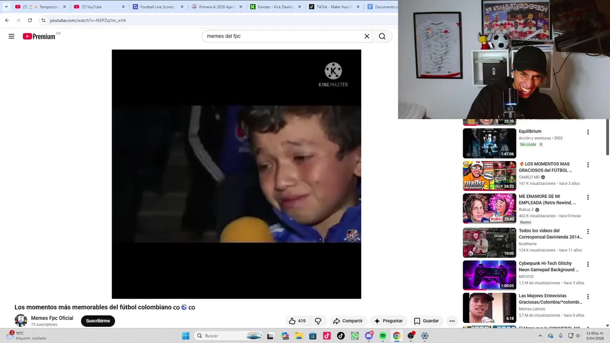Image resolution: width=610 pixels, height=343 pixels.
Task: Open the 'Equilibrium' movie thumbnail
Action: (x=489, y=143)
